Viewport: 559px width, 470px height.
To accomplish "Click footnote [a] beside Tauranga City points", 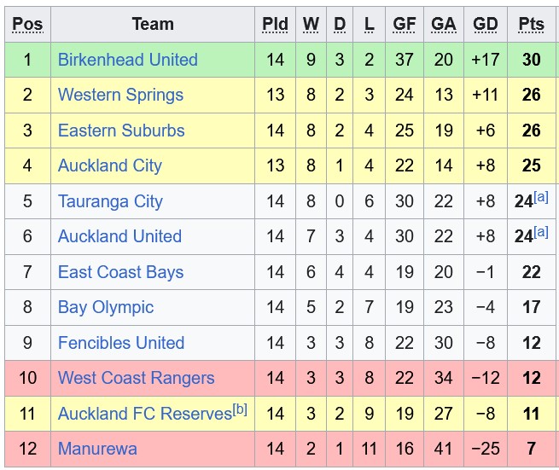I will click(x=541, y=196).
